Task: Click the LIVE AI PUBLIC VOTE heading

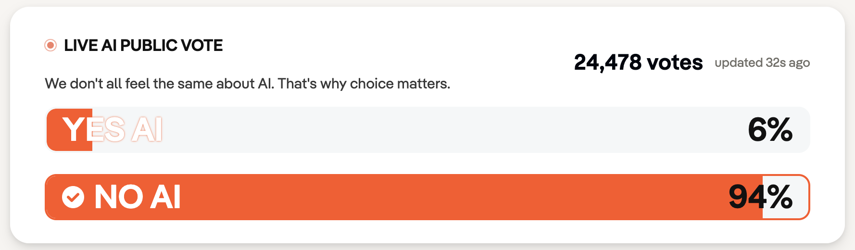Action: [x=143, y=46]
